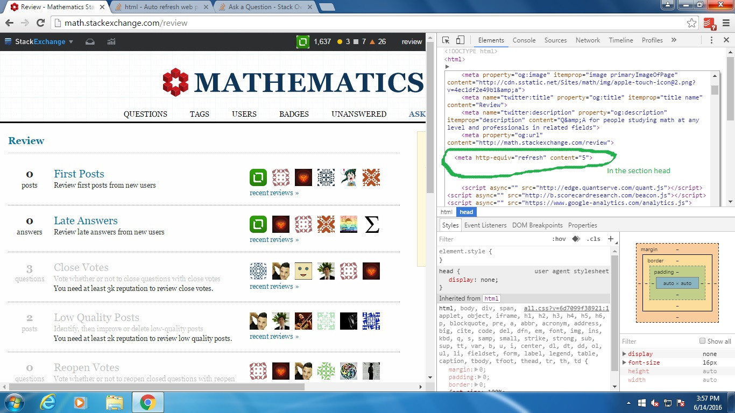Focus the Styles pane Filter field

492,239
